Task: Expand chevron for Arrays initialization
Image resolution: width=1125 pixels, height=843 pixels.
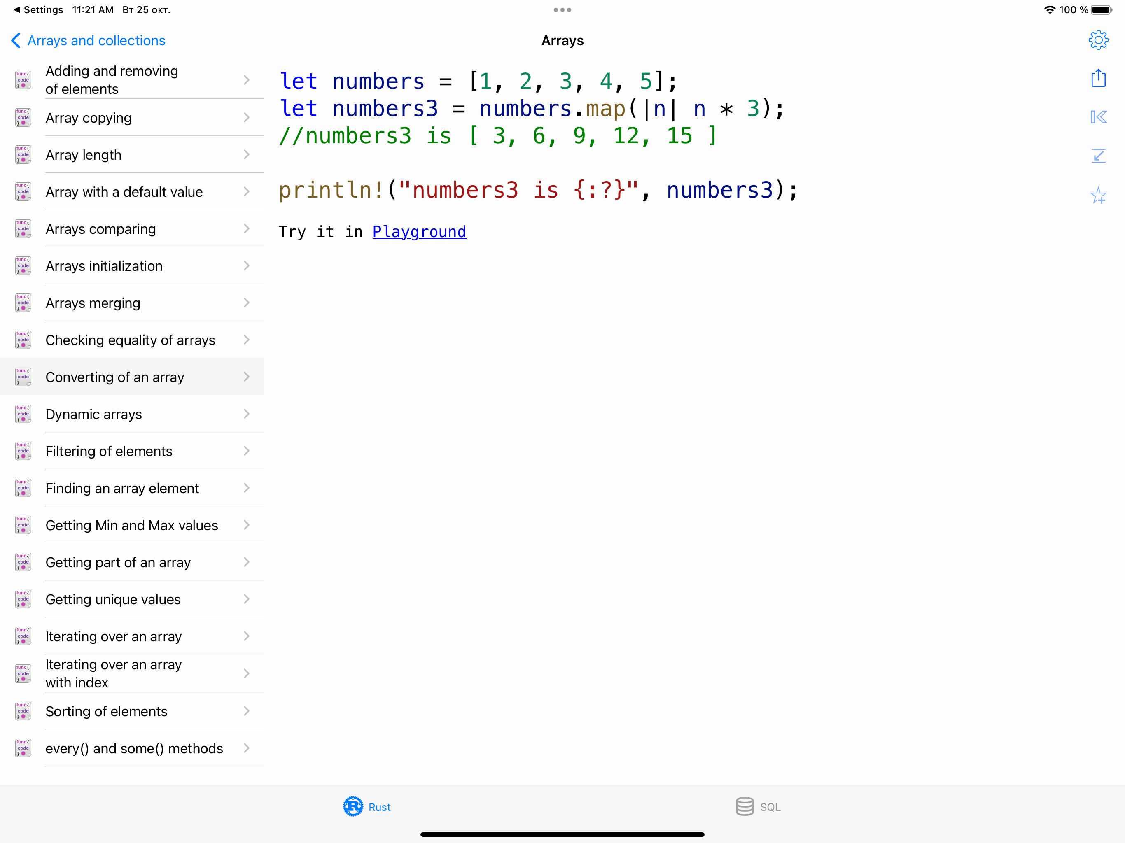Action: point(247,266)
